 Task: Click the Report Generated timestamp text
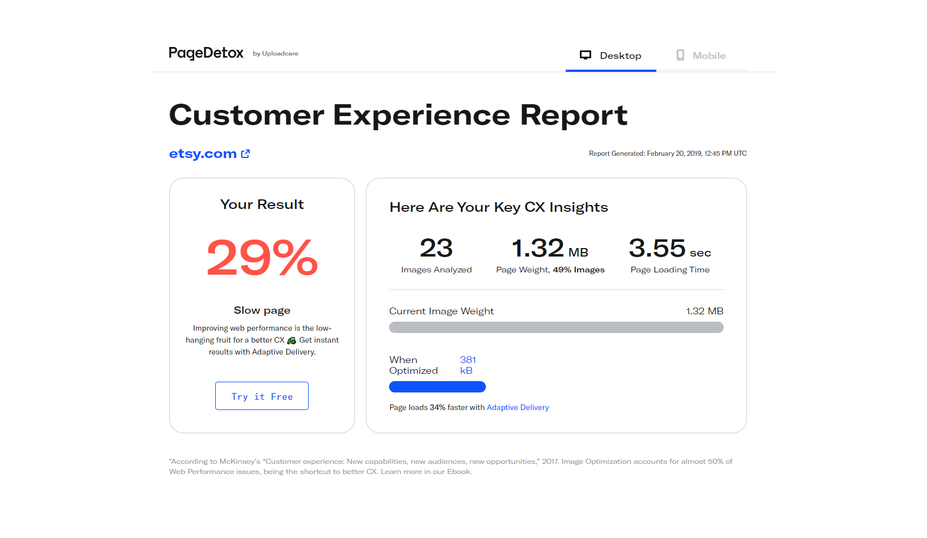pyautogui.click(x=668, y=153)
